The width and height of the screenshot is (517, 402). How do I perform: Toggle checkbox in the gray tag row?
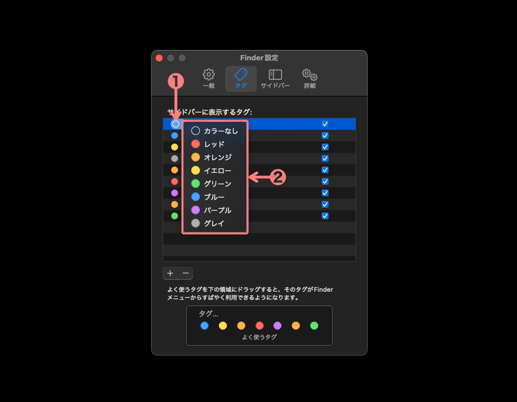point(325,159)
